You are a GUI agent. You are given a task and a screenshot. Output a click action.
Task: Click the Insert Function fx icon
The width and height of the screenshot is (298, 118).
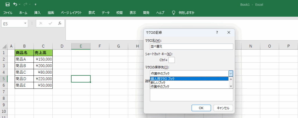pos(60,23)
